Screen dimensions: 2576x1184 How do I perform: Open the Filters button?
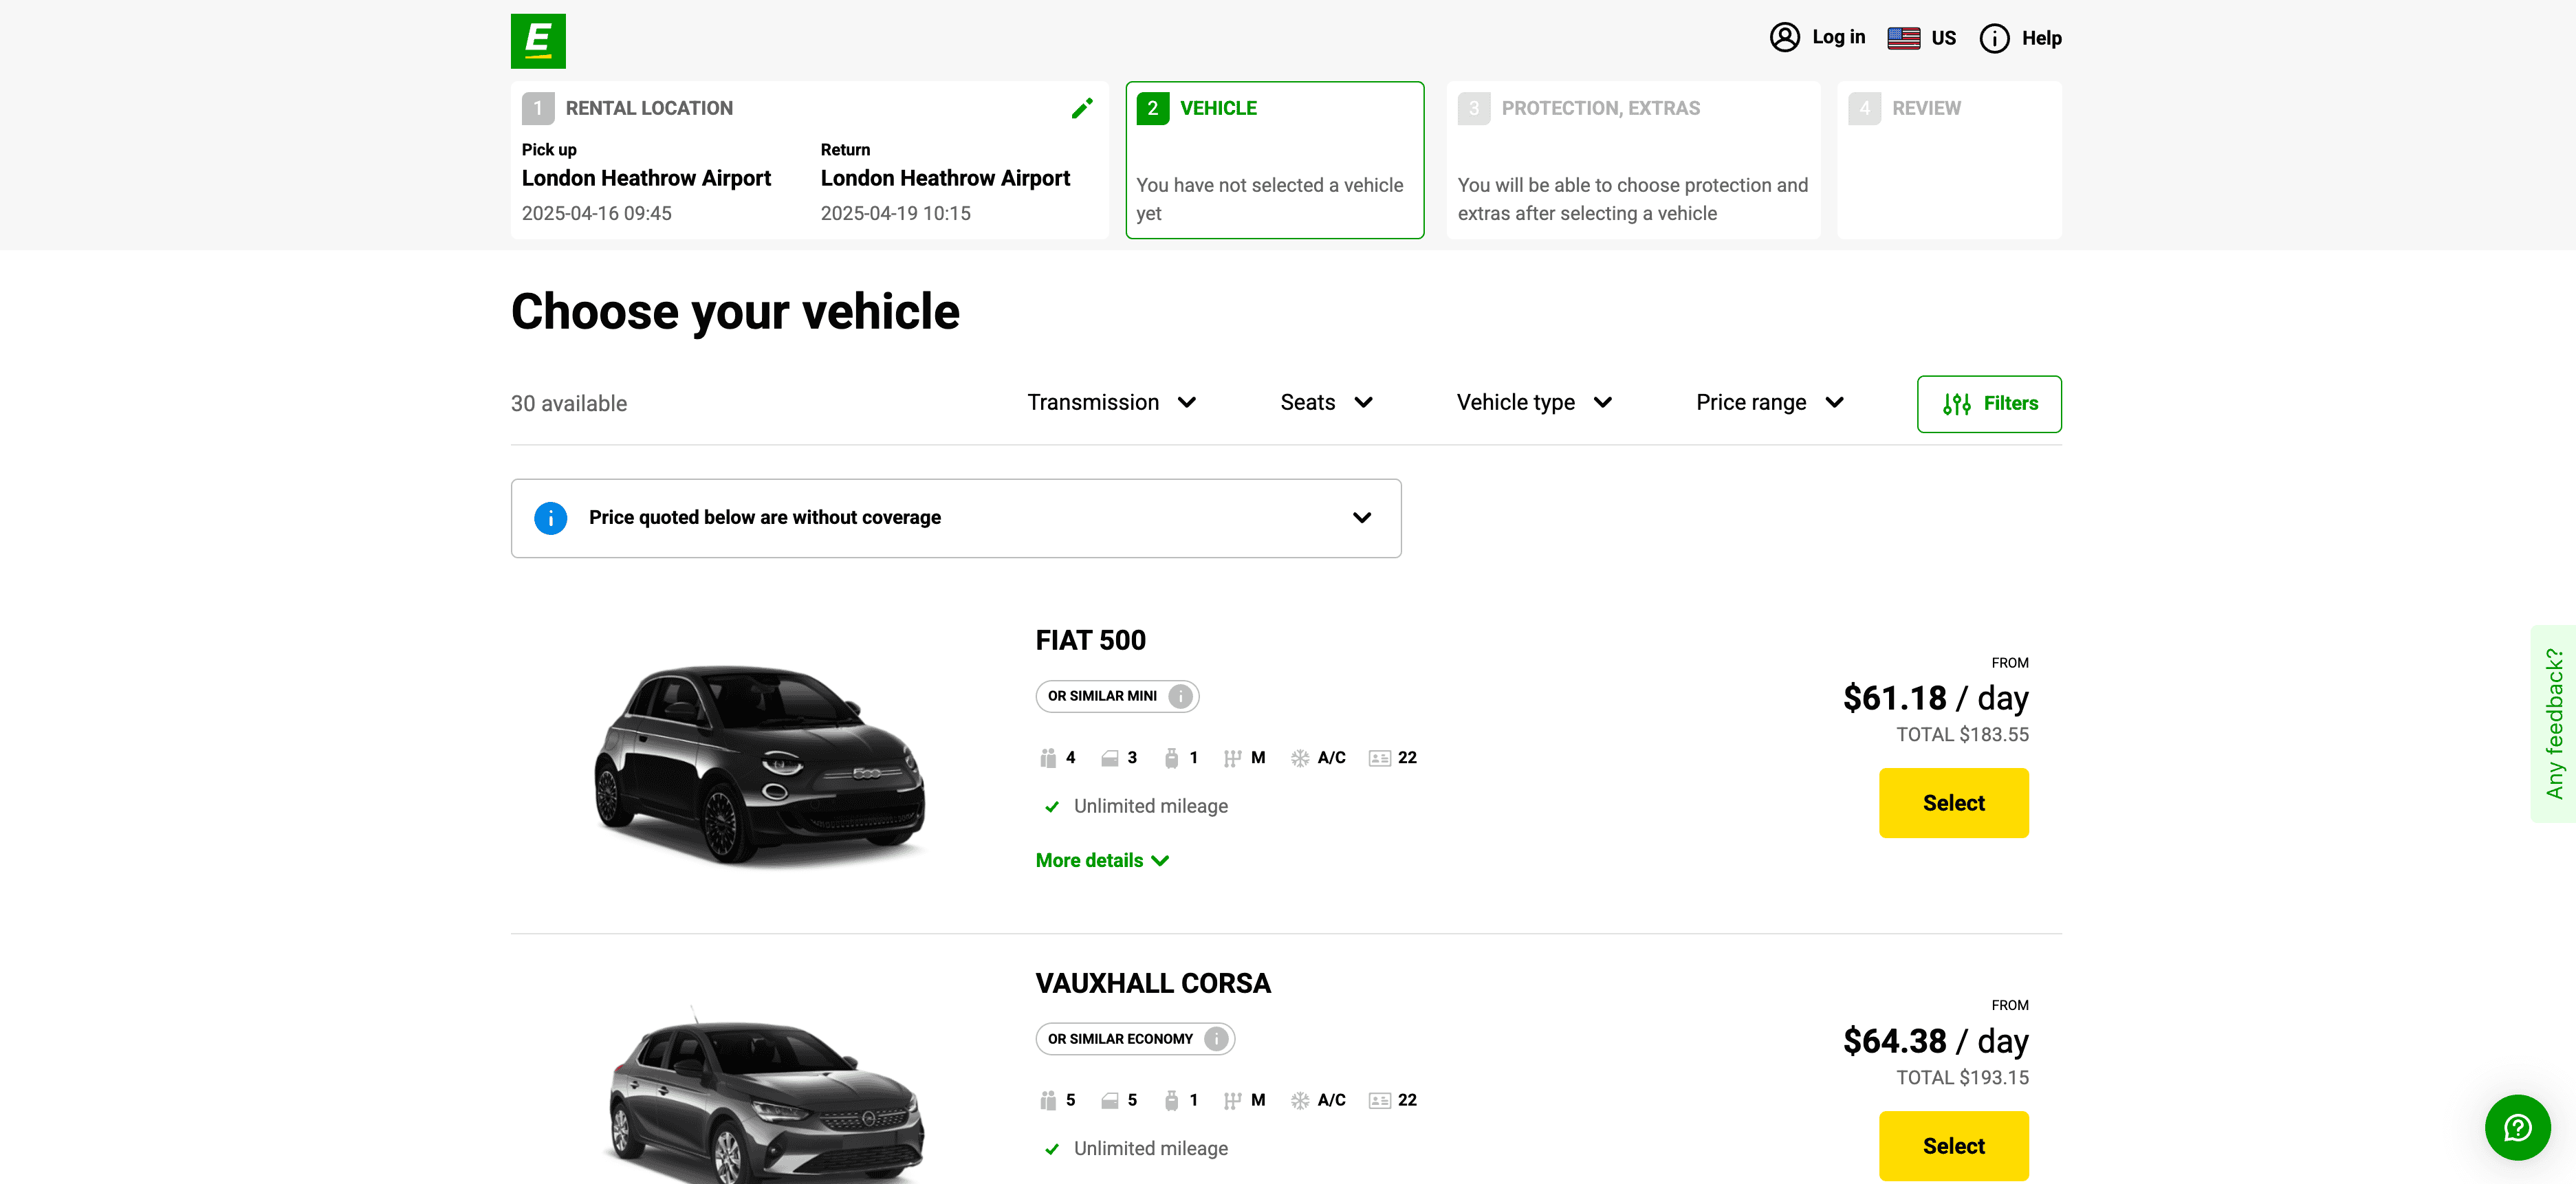tap(1988, 404)
